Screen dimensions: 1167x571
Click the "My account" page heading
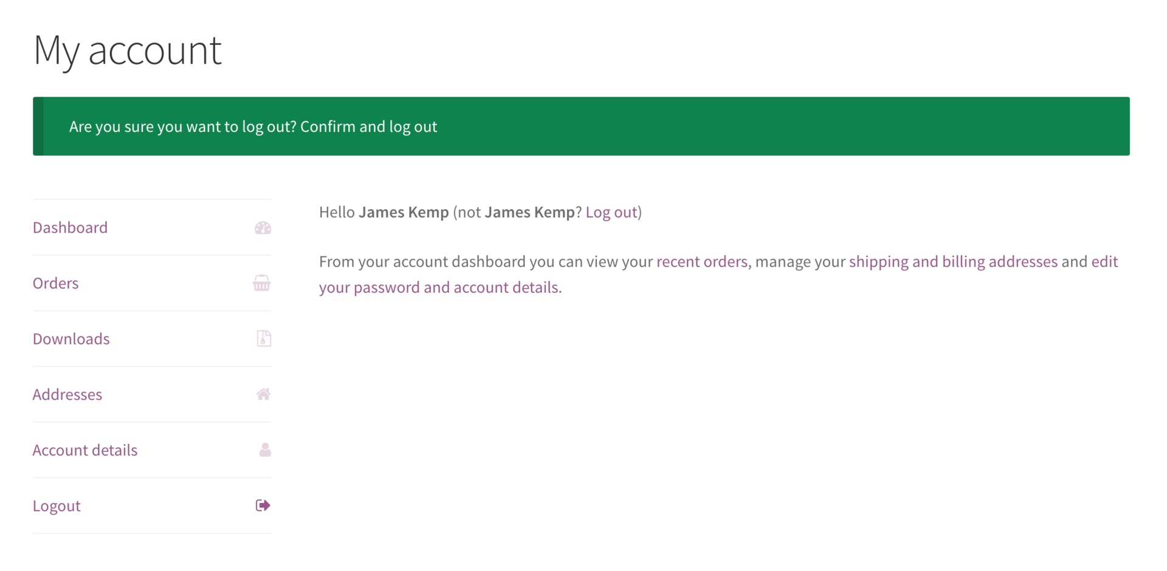[127, 50]
